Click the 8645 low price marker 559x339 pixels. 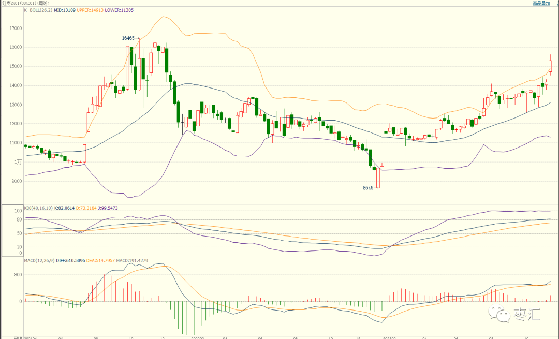tap(368, 188)
